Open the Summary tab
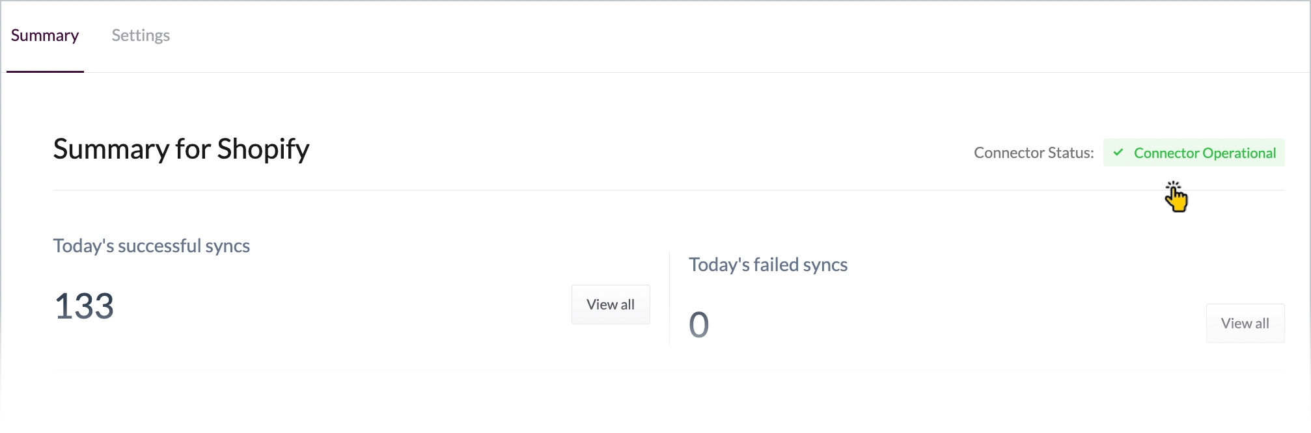Viewport: 1311px width, 433px height. pos(45,36)
